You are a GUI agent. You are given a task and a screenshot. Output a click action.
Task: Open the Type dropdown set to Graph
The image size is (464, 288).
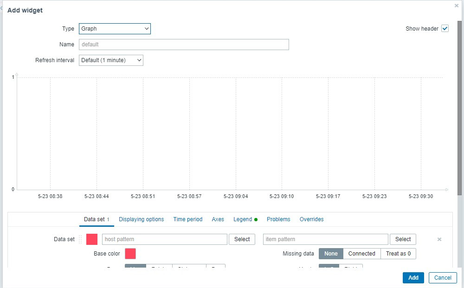[115, 29]
